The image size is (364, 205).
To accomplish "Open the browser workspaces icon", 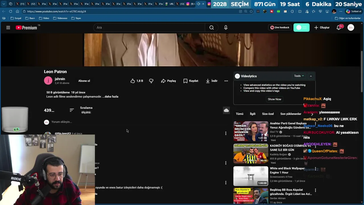I will 11,4.
